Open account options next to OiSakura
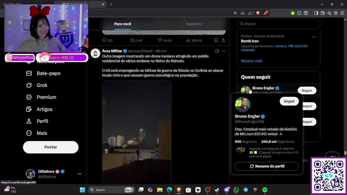 (80, 174)
